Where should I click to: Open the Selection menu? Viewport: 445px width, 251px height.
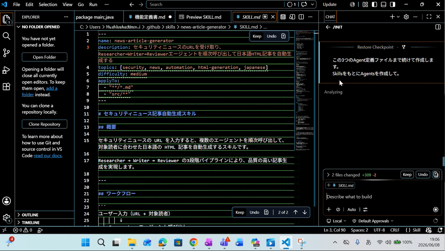click(x=48, y=5)
